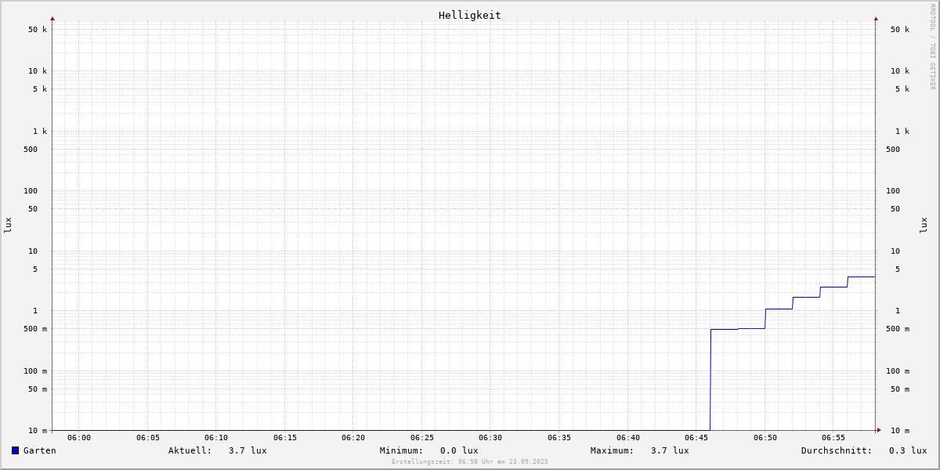Click the Maximum 3.7 lux value
940x470 pixels.
[669, 450]
